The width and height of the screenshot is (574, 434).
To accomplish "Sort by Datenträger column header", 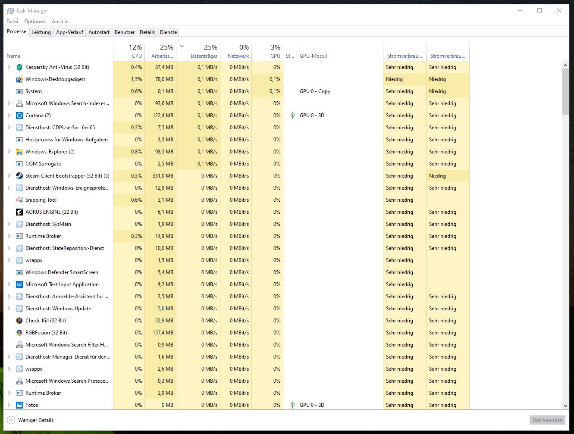I will 198,52.
